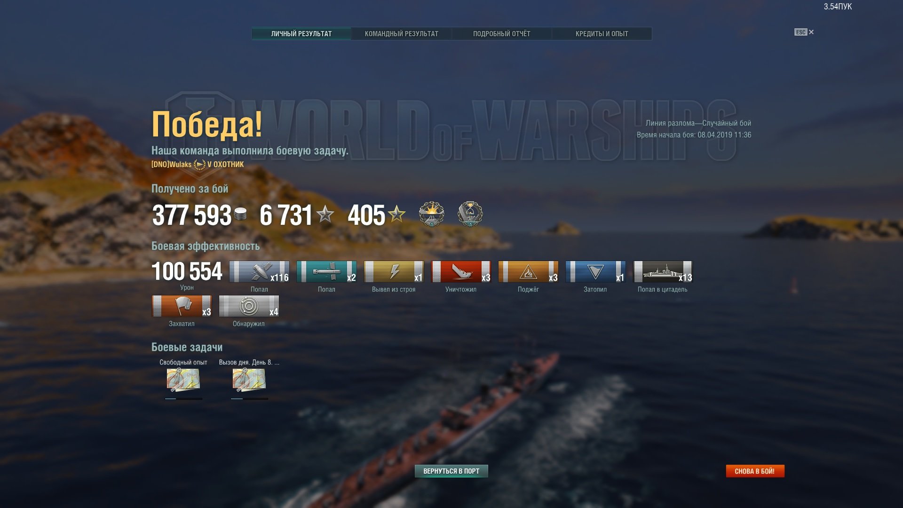Switch to the Кредиты и опыт tab
This screenshot has width=903, height=508.
(x=602, y=34)
